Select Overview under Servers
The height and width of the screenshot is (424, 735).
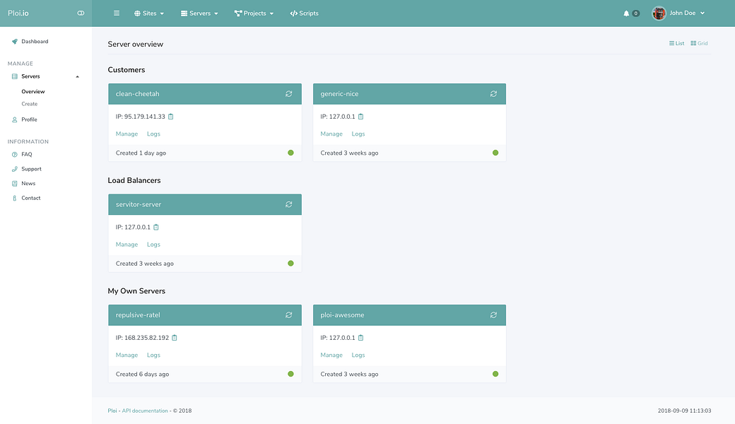[33, 90]
